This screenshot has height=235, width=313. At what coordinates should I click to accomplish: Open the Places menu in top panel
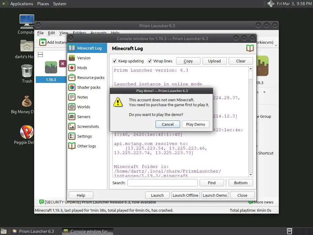pos(43,4)
